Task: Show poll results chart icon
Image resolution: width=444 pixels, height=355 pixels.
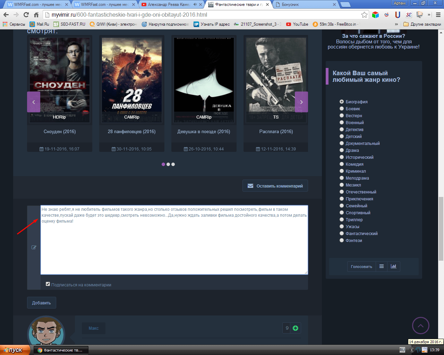Action: pos(393,266)
